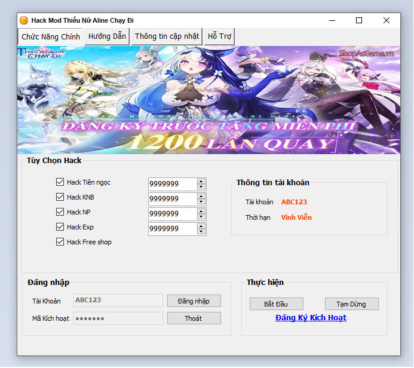Viewport: 414px width, 368px height.
Task: Start the process with Bắt Đầu
Action: (x=277, y=304)
